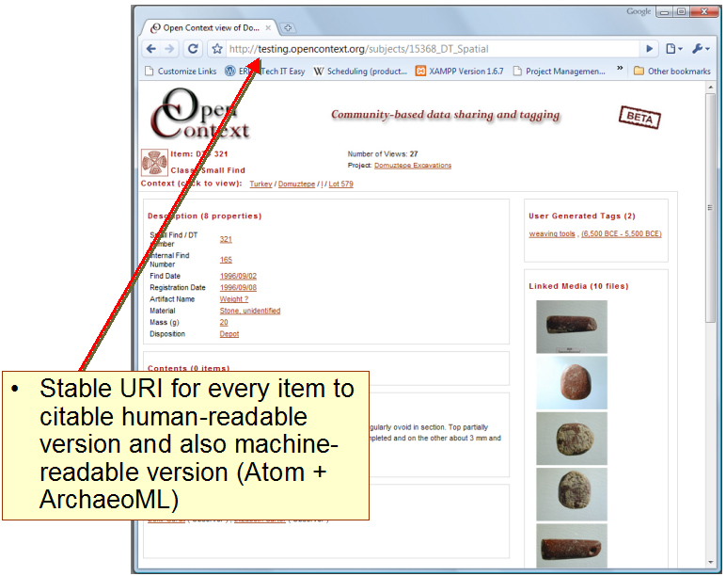Image resolution: width=726 pixels, height=576 pixels.
Task: Click the Number of Views: 27 text
Action: coord(383,153)
